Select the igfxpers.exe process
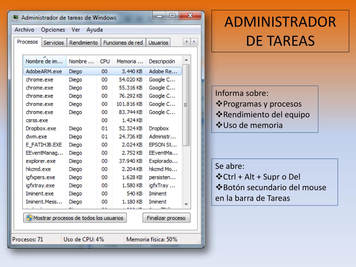The height and width of the screenshot is (267, 356). tap(103, 177)
